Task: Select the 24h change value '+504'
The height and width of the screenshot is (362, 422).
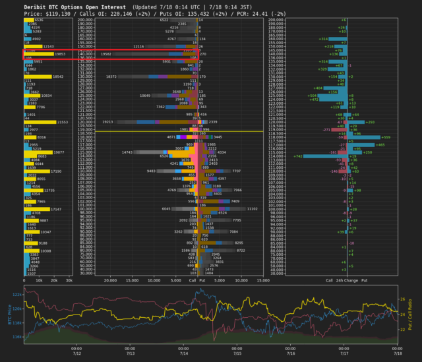Action: 312,96
